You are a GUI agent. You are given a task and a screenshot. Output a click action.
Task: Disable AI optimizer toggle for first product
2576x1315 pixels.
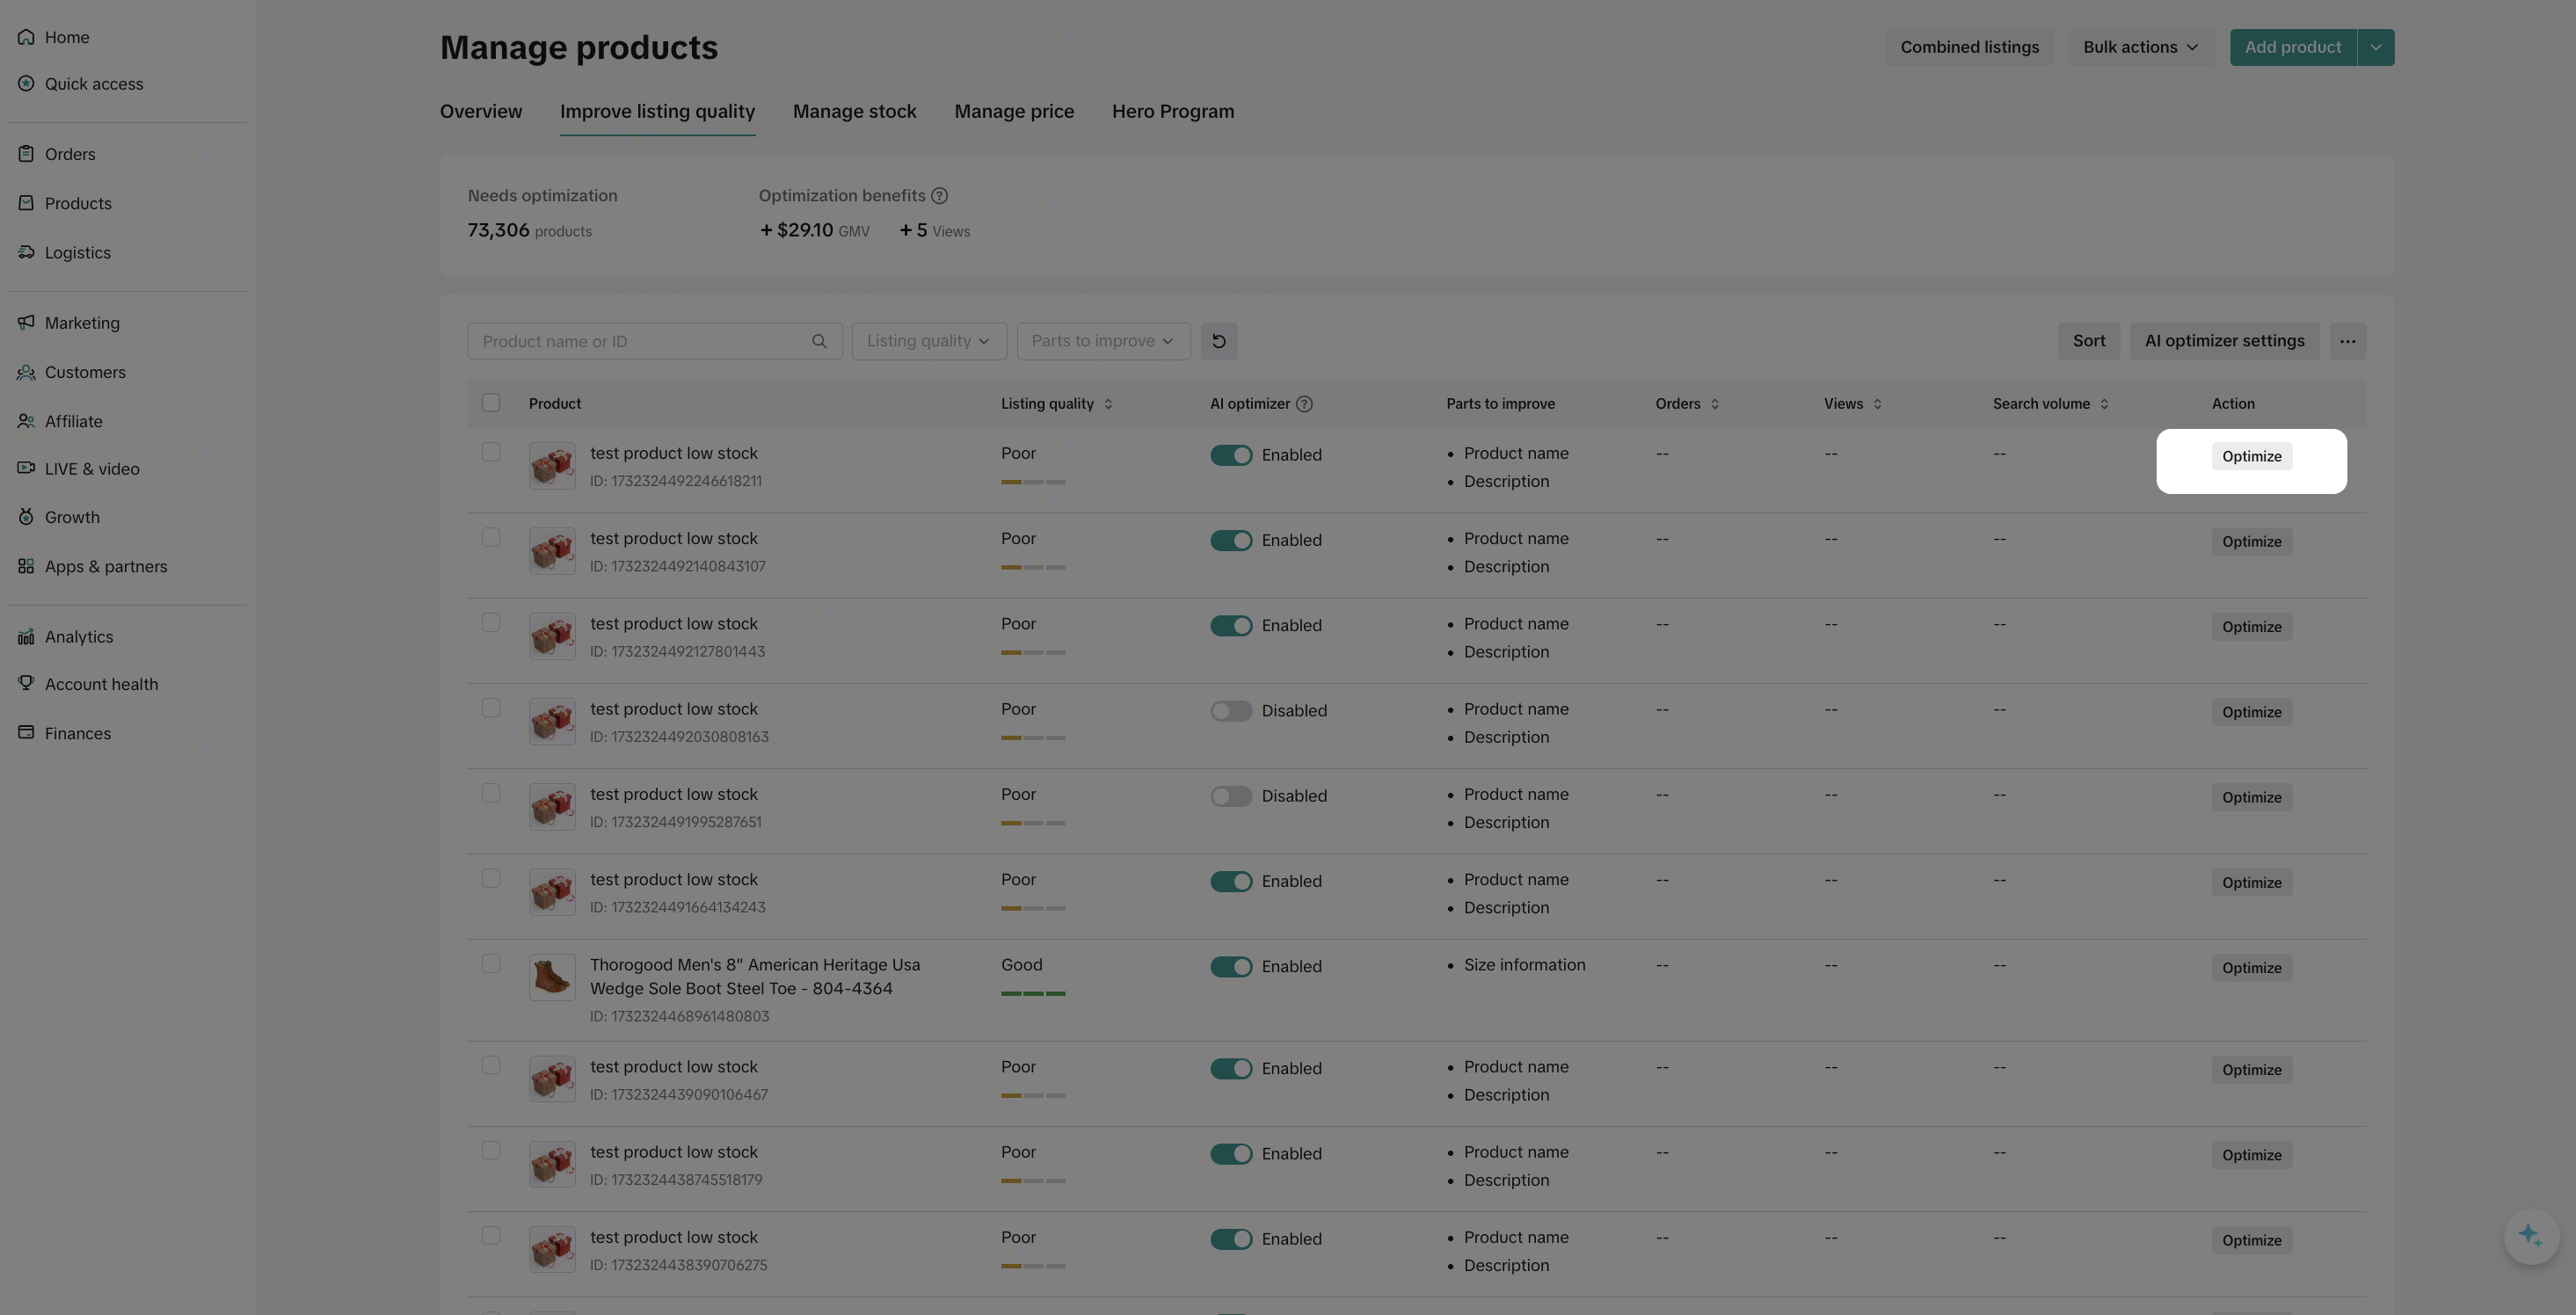[1231, 455]
